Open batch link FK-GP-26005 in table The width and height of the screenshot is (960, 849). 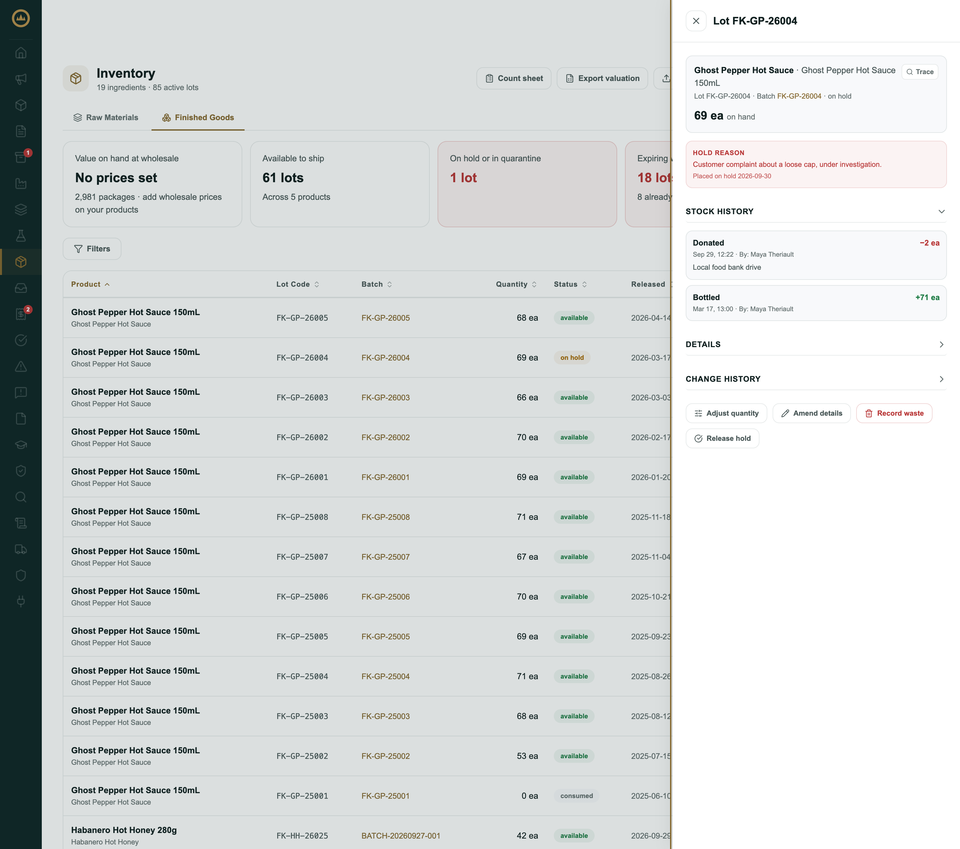tap(386, 318)
